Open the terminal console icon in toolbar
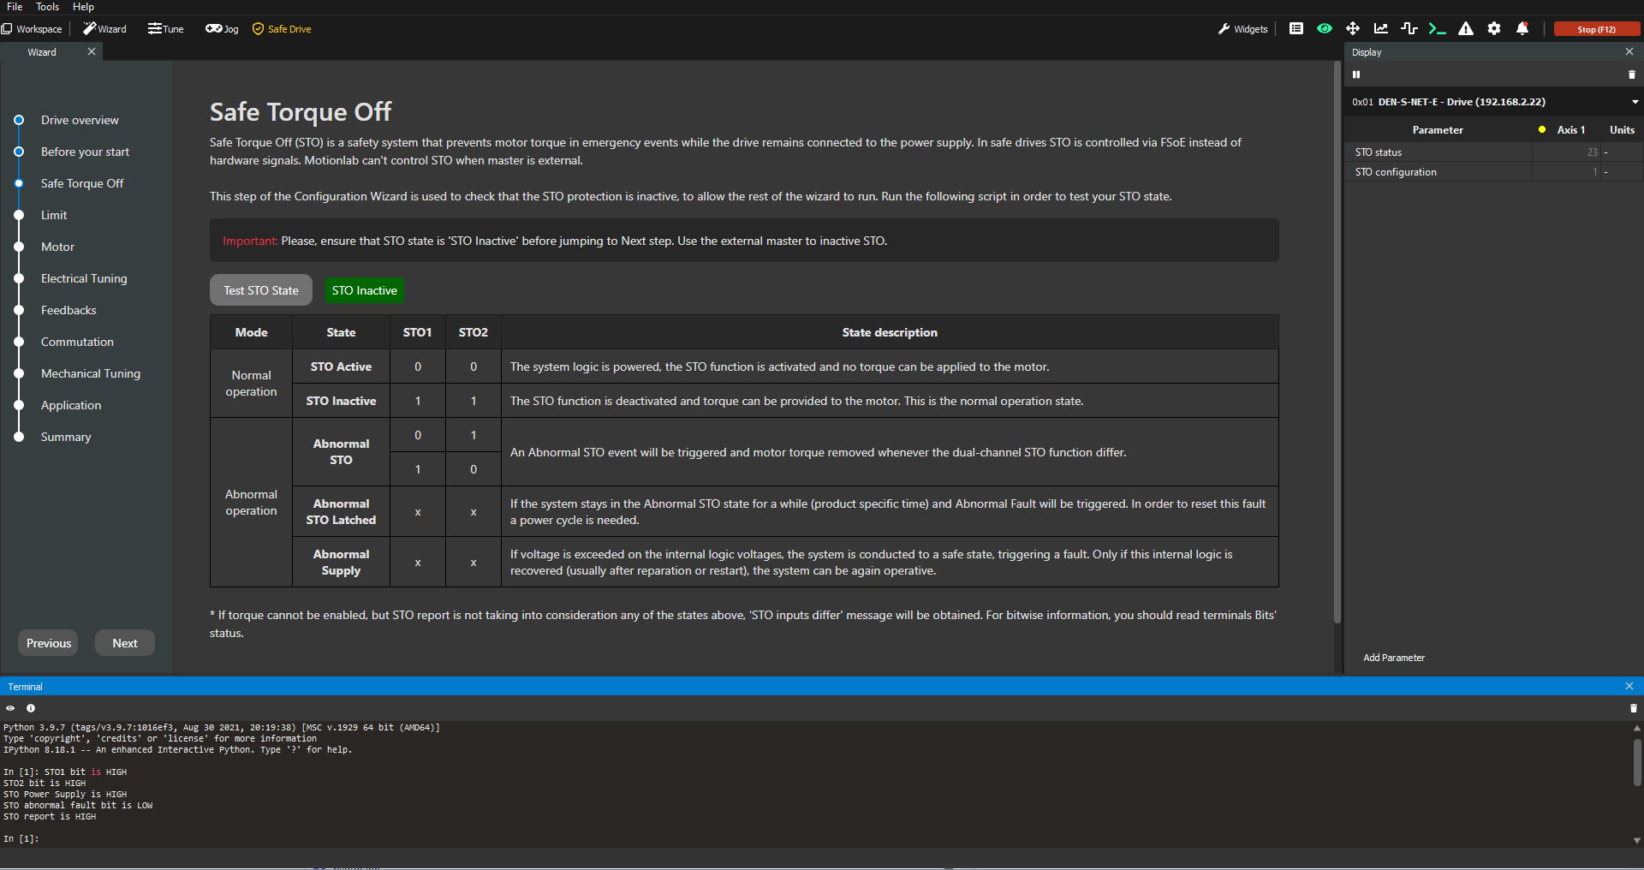The image size is (1644, 870). [x=1437, y=29]
